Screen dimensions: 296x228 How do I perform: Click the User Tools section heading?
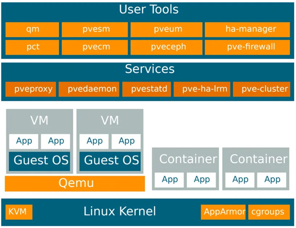[148, 10]
